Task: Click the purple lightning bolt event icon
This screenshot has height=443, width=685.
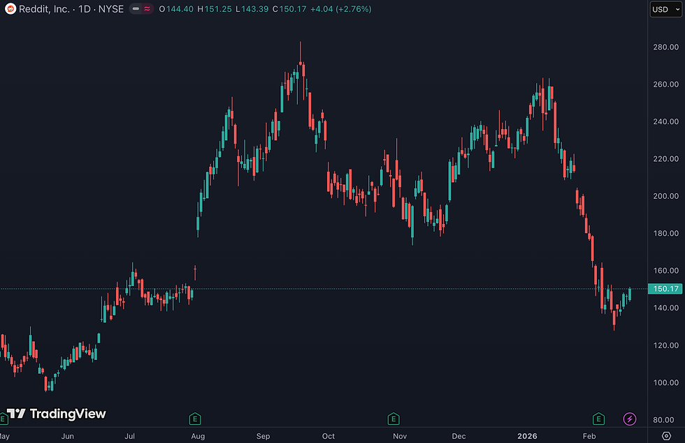Action: coord(630,419)
